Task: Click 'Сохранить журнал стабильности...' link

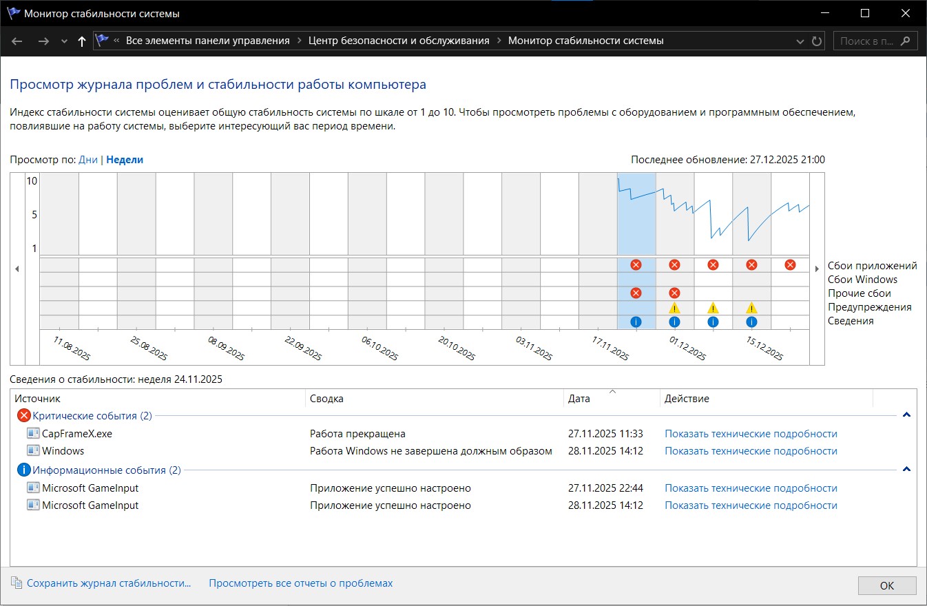Action: (x=109, y=583)
